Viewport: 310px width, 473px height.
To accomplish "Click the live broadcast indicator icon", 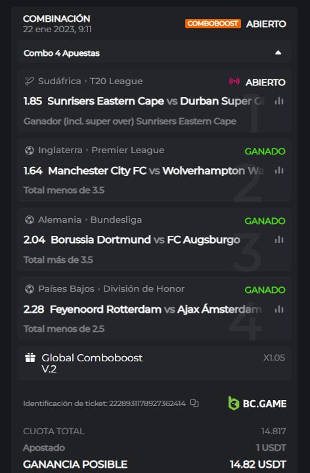I will [x=234, y=81].
